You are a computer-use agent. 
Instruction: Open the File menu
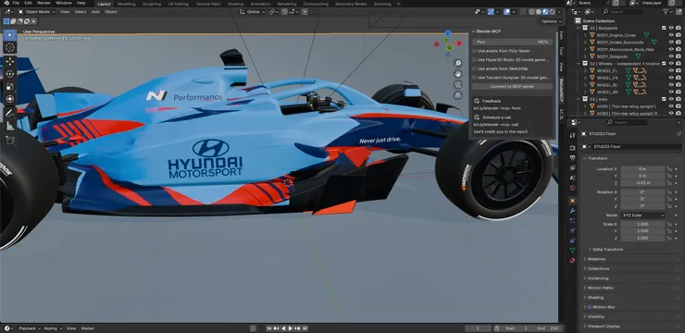(16, 3)
